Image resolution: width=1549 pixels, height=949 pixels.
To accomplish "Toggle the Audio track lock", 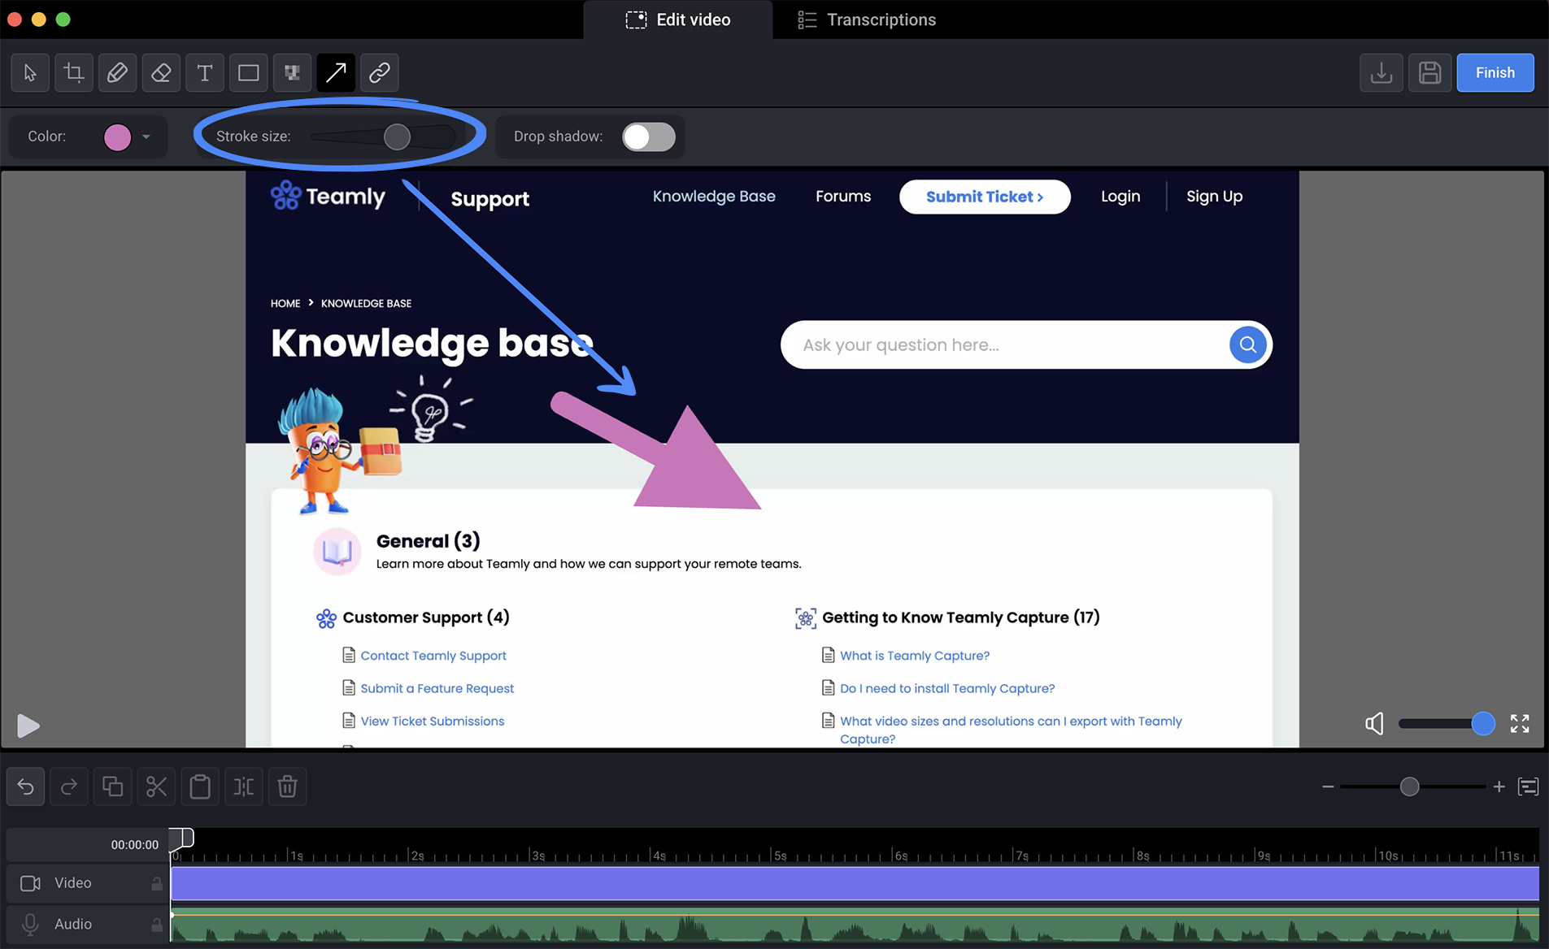I will click(156, 925).
